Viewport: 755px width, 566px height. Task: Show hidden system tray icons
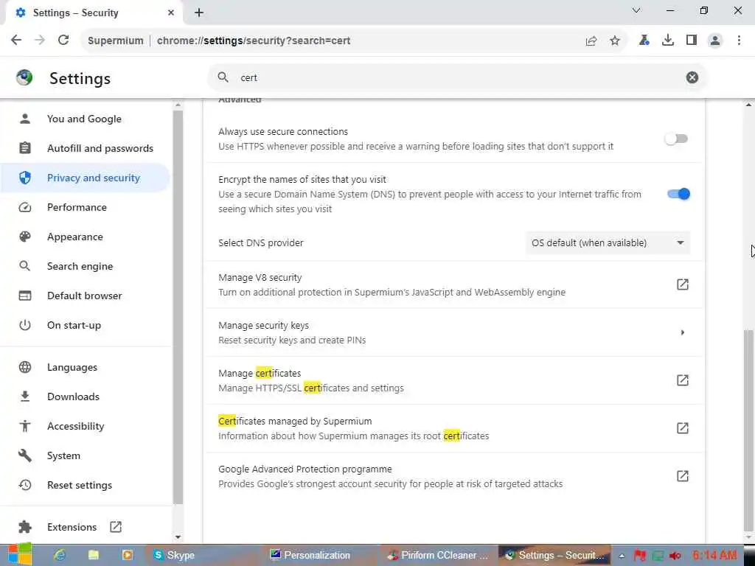click(x=622, y=556)
